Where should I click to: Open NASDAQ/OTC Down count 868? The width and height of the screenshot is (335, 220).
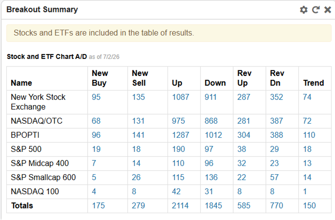coord(211,121)
